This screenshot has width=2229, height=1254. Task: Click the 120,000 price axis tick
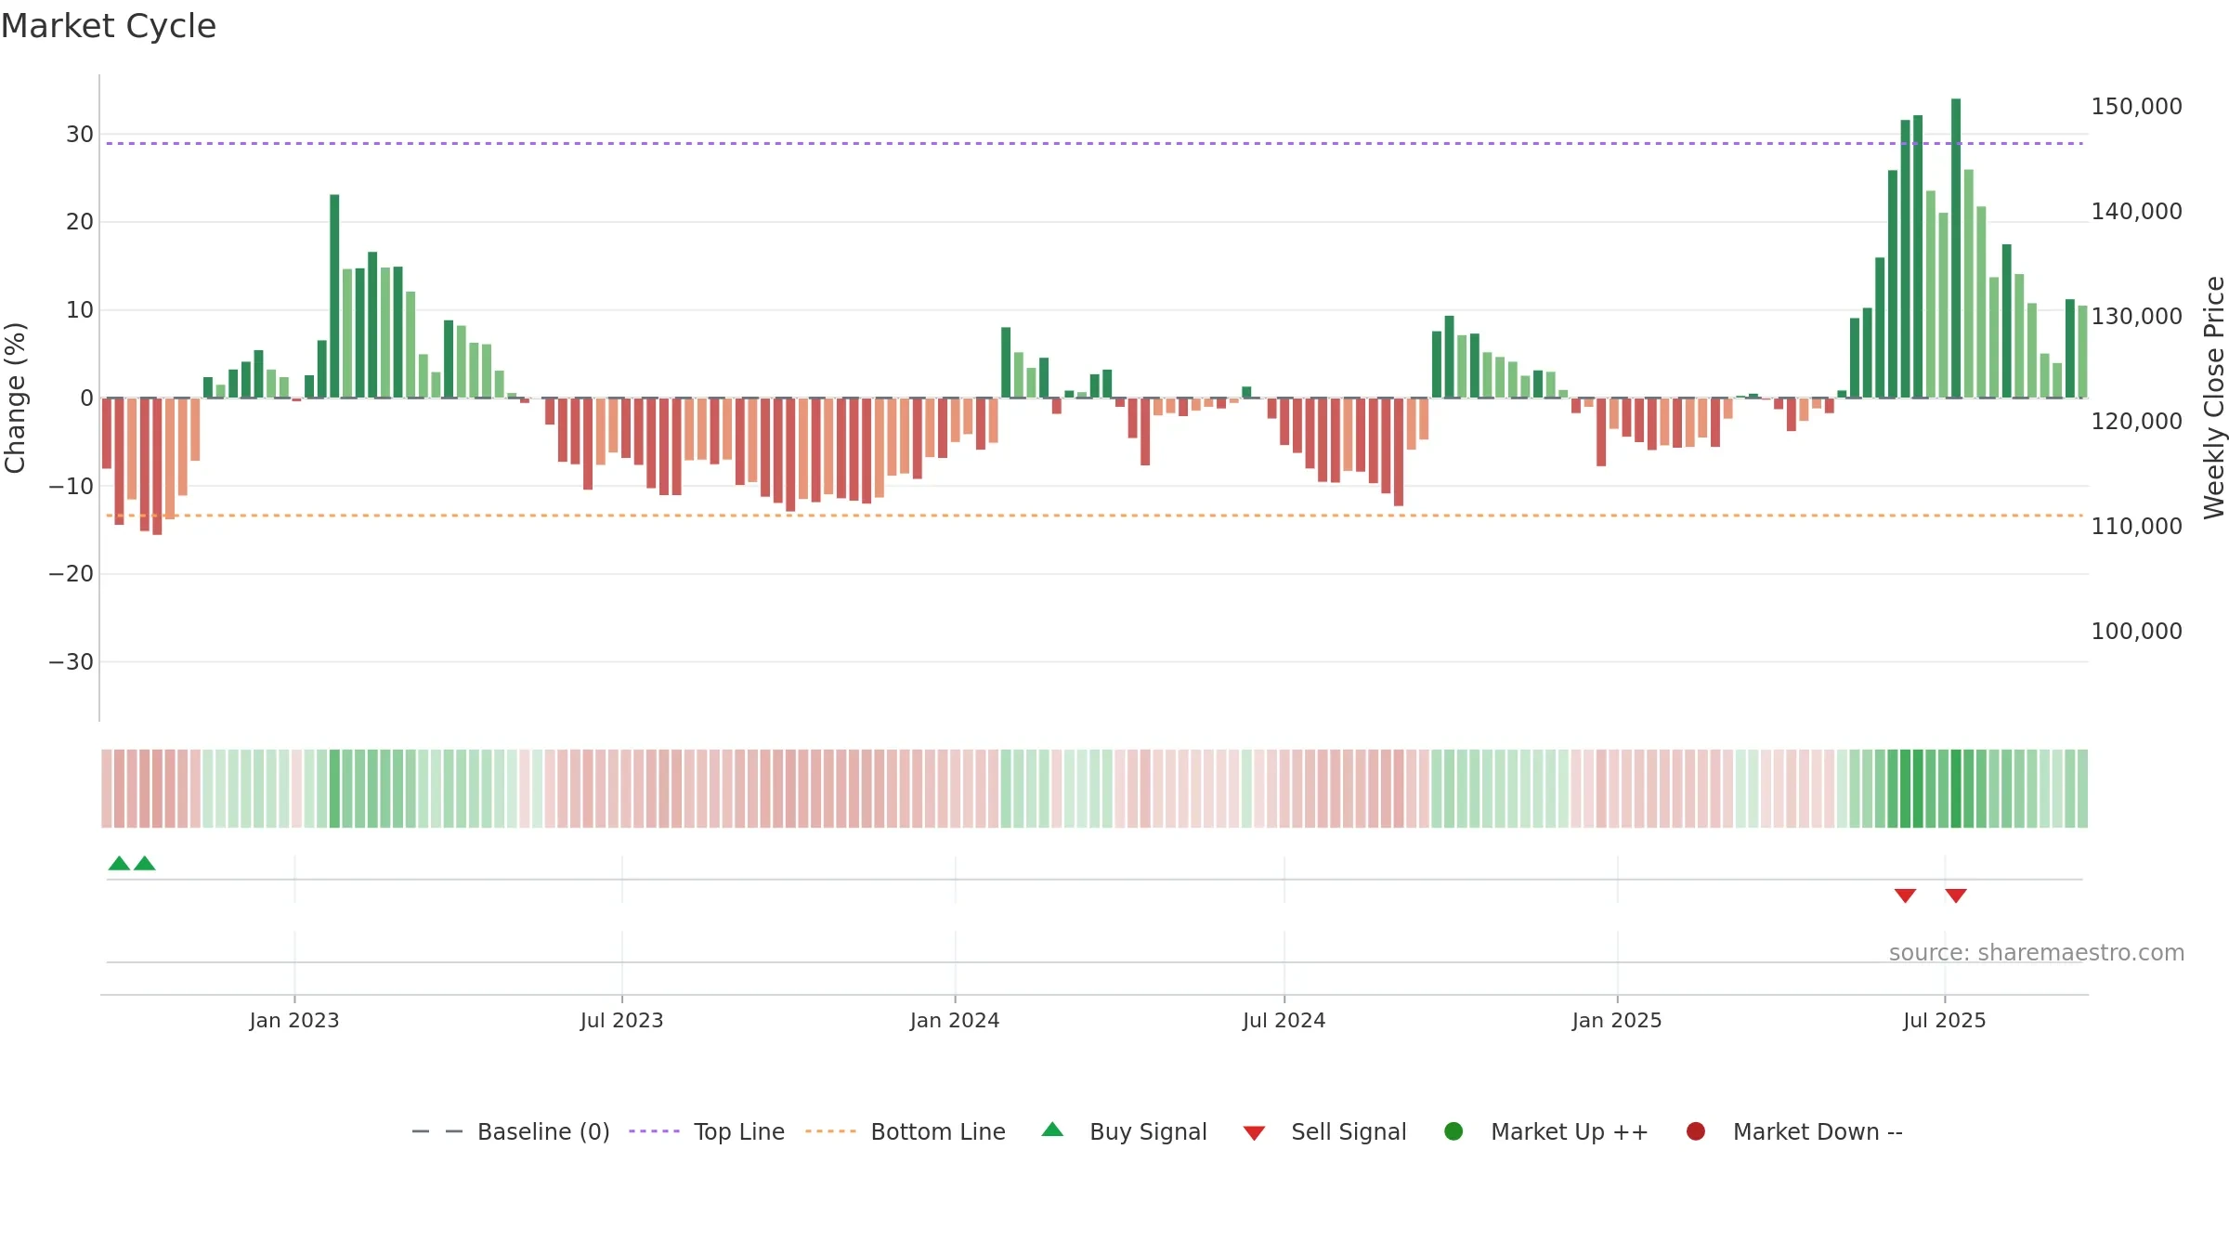coord(2136,422)
